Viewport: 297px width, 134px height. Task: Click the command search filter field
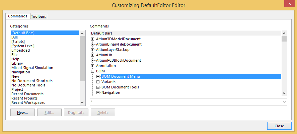click(186, 102)
